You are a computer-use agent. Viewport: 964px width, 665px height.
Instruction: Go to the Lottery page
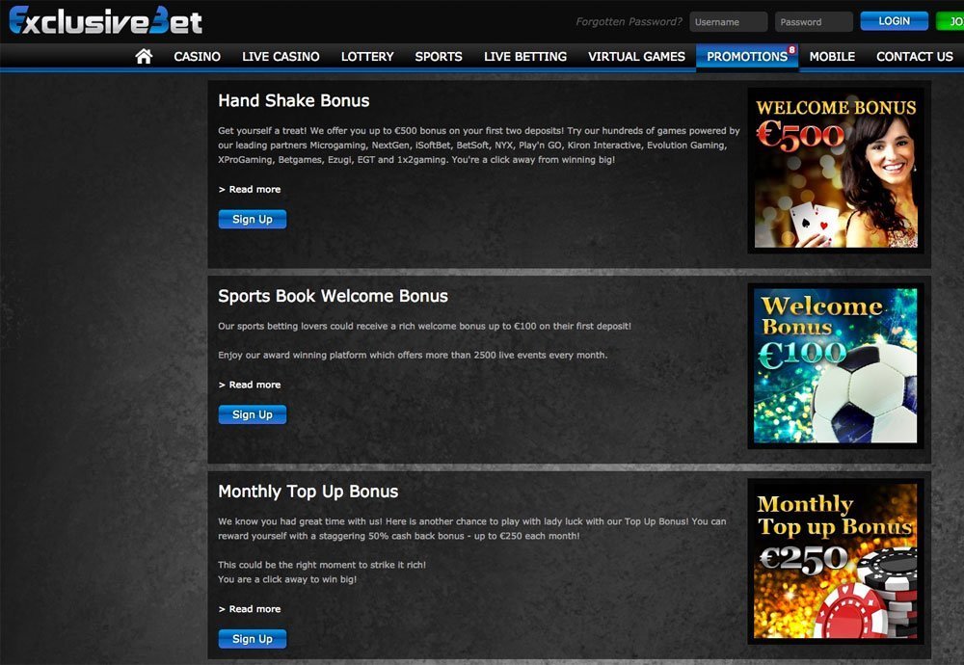pos(366,56)
